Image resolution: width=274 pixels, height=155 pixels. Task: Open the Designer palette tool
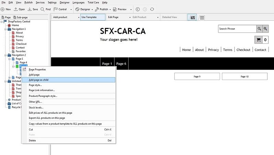[83, 9]
